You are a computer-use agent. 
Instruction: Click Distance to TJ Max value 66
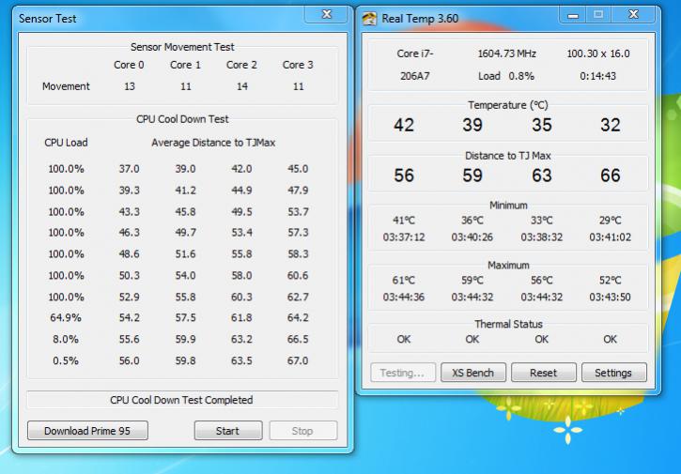tap(611, 176)
